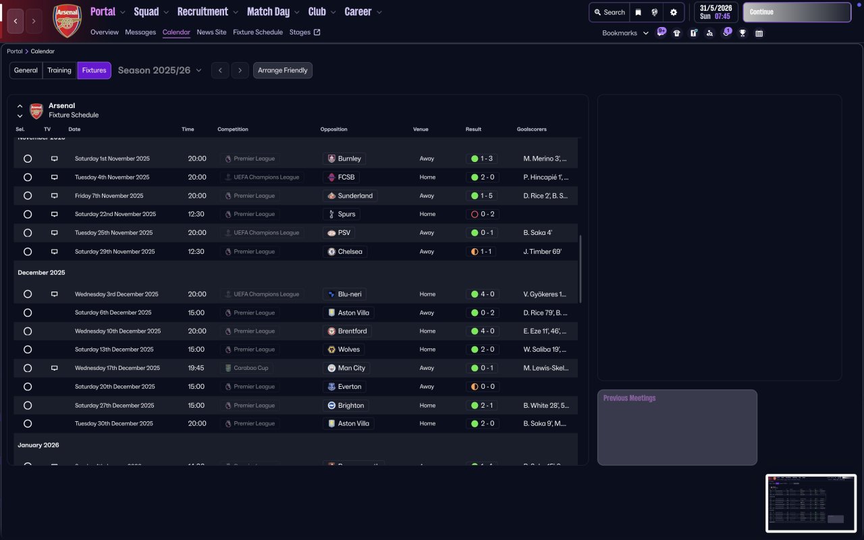Select the radio button for Burnley fixture
The width and height of the screenshot is (864, 540).
coord(28,159)
